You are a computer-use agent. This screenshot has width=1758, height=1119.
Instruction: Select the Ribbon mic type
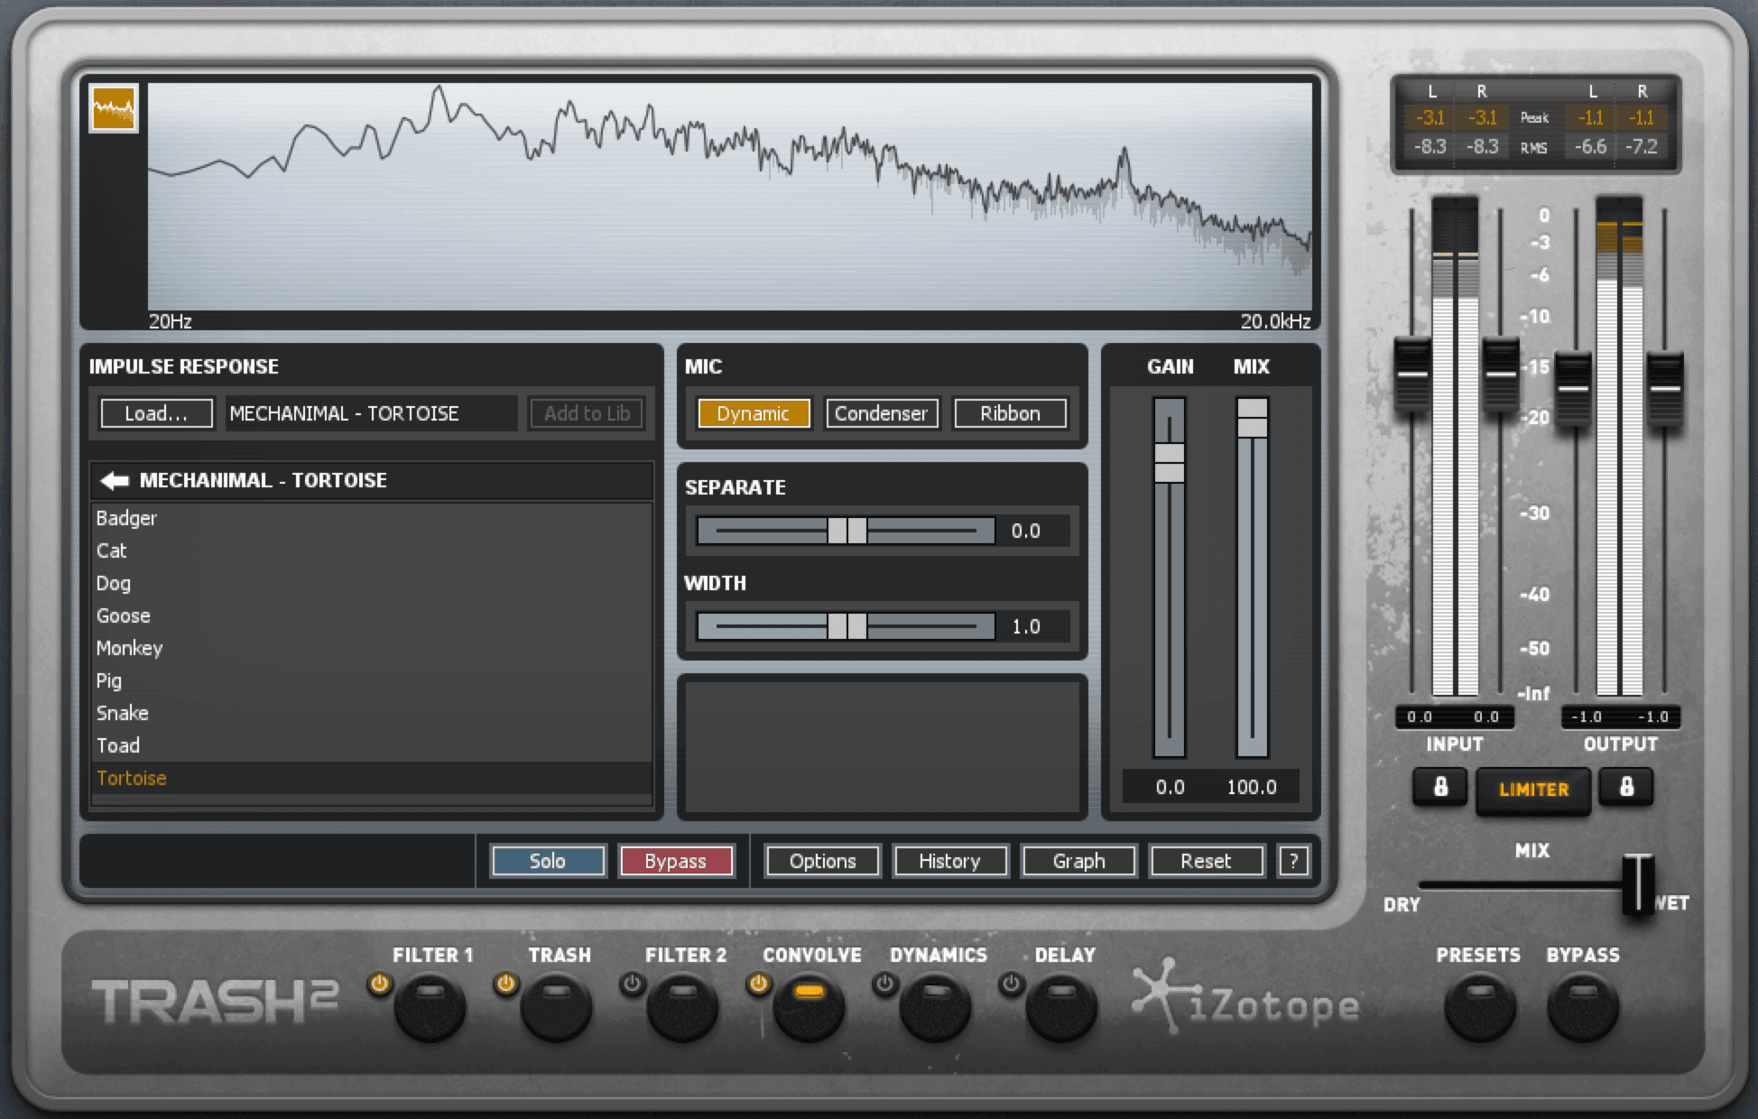pyautogui.click(x=1010, y=413)
